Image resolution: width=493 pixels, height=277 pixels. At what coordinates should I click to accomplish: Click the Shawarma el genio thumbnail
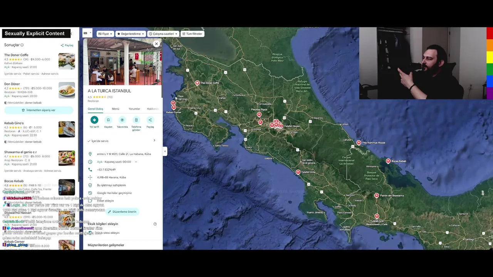[x=67, y=158]
